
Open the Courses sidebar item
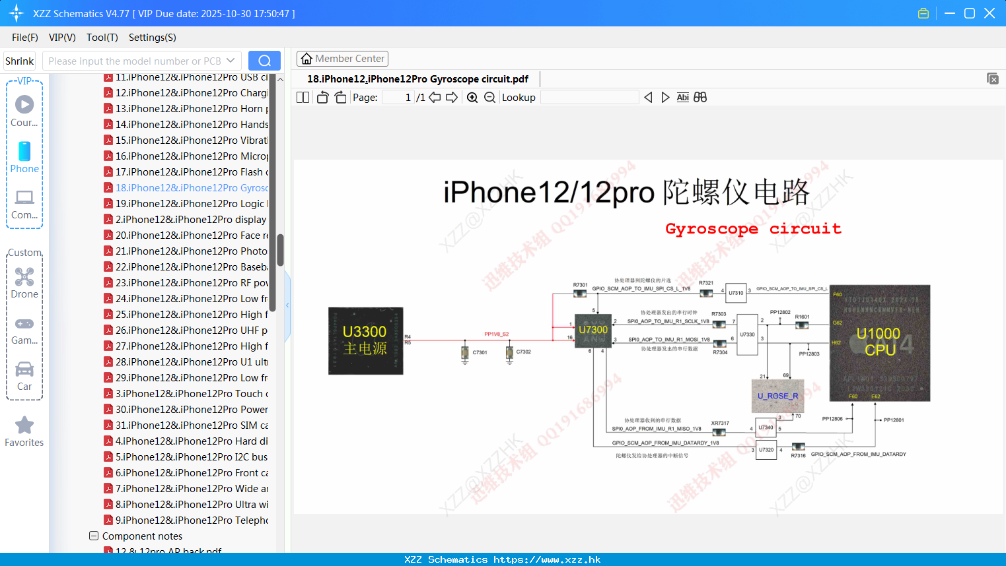[x=24, y=111]
